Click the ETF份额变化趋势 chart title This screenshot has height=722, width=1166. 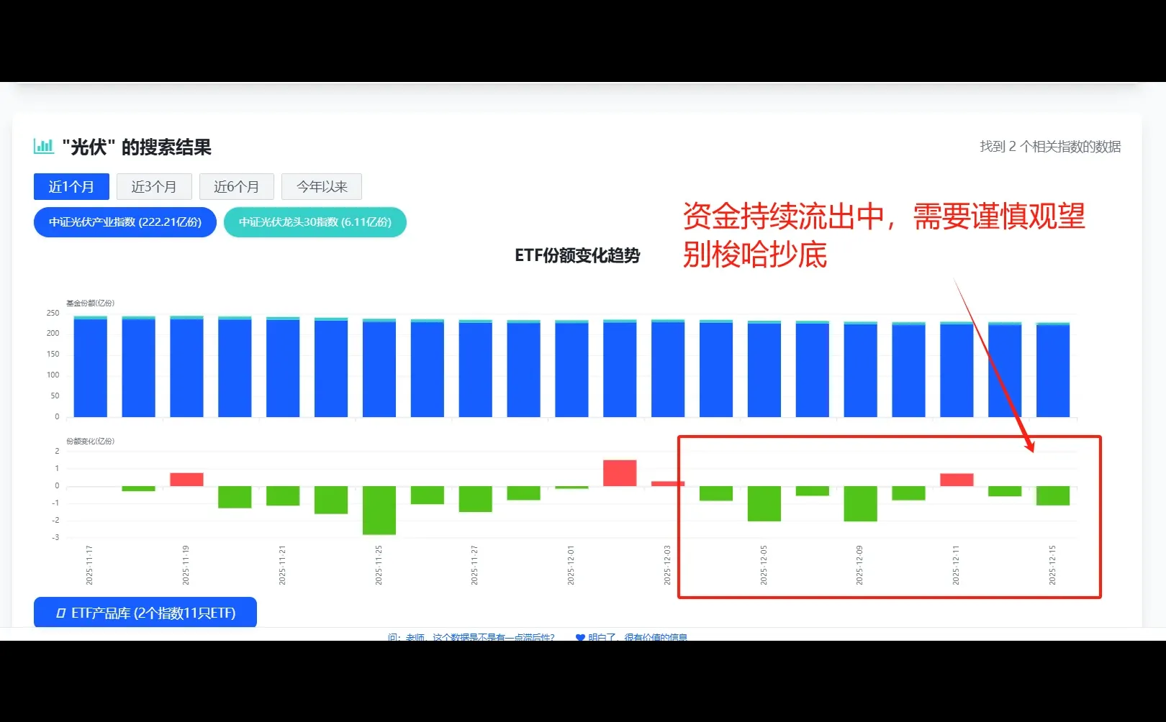coord(577,255)
